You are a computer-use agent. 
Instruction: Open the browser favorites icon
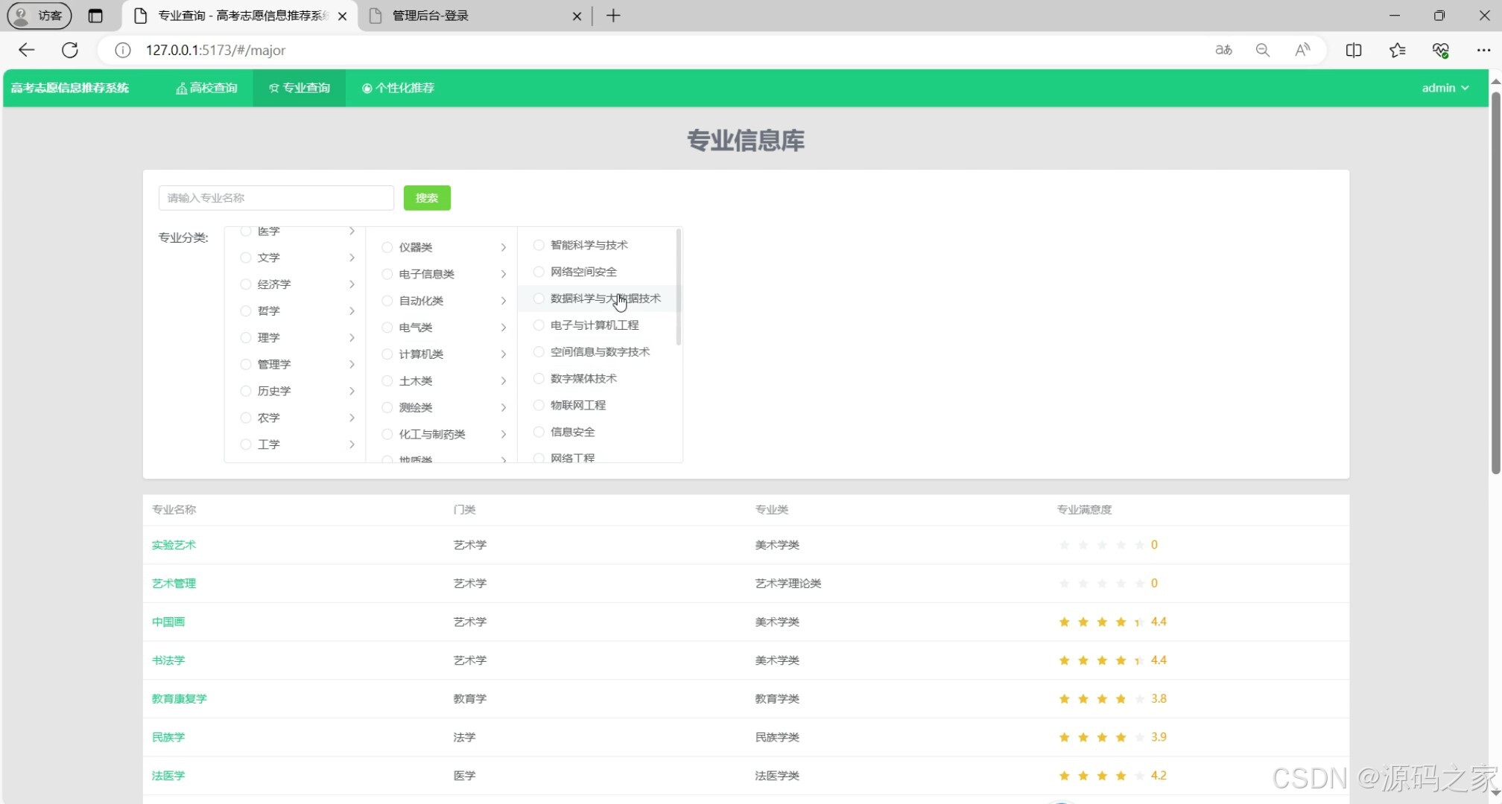coord(1397,50)
